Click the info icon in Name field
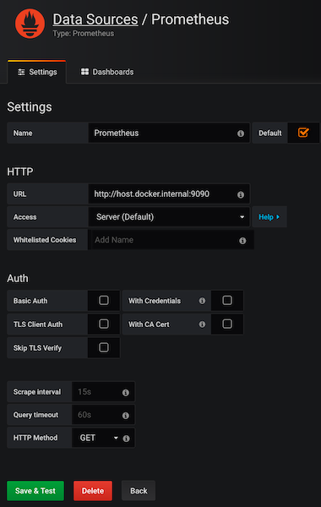321x507 pixels. 241,134
